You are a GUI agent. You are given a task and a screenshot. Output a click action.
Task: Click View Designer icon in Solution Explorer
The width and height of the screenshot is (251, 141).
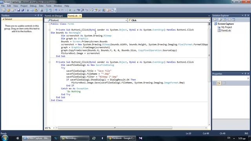click(x=234, y=20)
